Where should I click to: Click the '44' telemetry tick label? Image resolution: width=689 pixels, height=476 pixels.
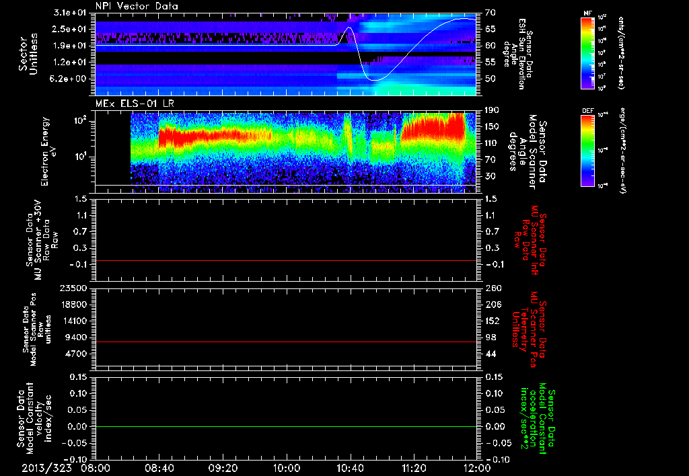491,354
